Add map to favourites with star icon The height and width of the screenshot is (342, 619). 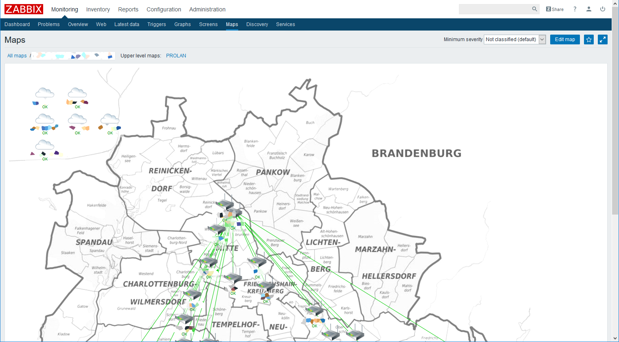(588, 39)
